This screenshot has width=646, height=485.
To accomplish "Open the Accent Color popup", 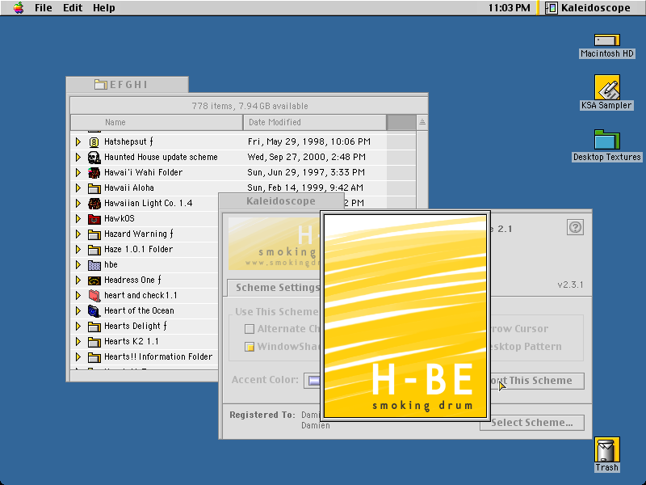I will 313,380.
